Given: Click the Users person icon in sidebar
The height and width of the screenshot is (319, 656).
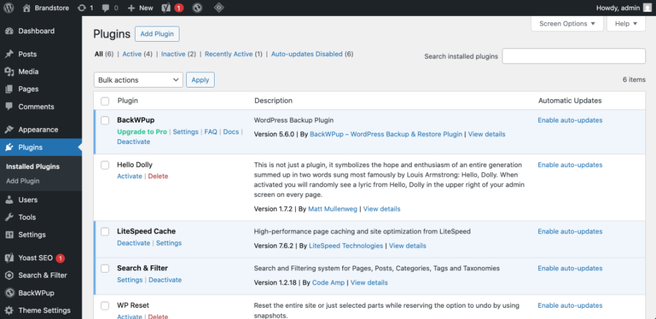Looking at the screenshot, I should (9, 200).
